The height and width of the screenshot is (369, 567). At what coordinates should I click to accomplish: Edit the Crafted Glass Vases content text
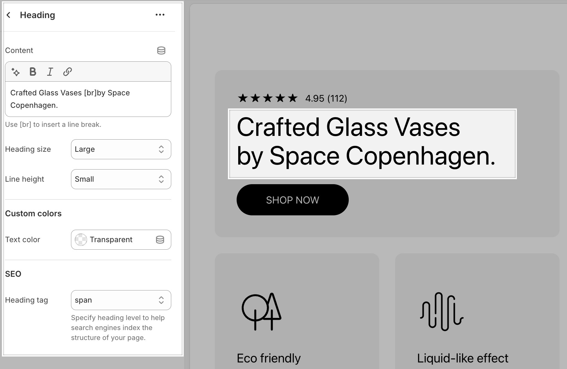(x=88, y=99)
